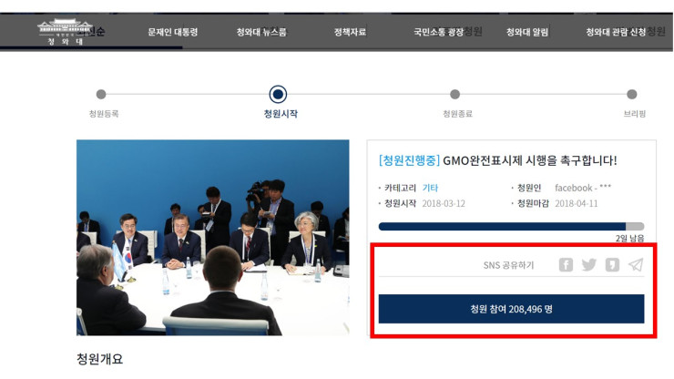Image resolution: width=674 pixels, height=379 pixels.
Task: Open 국민소통 광장 menu
Action: coord(438,32)
